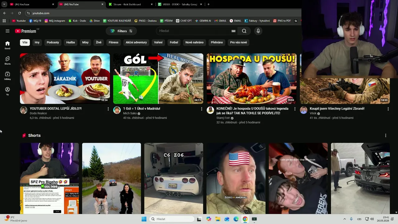Open the YOUTUBE KALENDÁŘ bookmark
The width and height of the screenshot is (398, 224).
(x=117, y=21)
